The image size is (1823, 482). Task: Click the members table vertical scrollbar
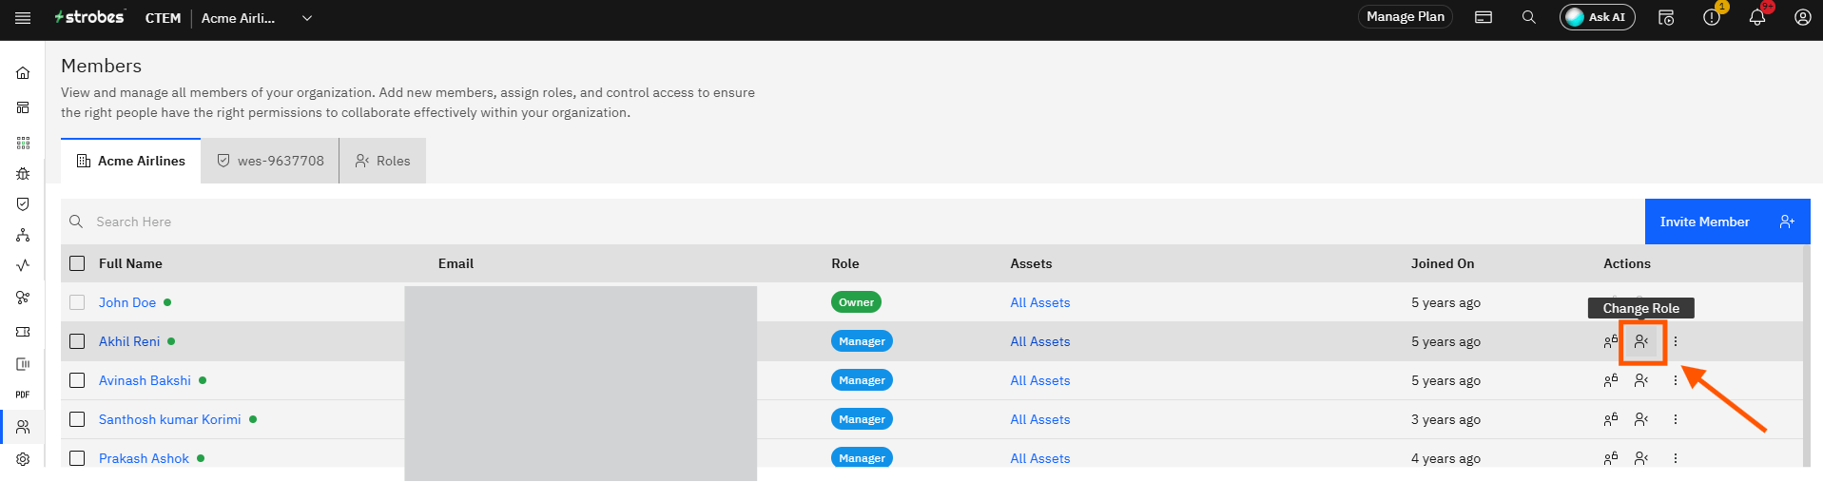pos(1807,356)
